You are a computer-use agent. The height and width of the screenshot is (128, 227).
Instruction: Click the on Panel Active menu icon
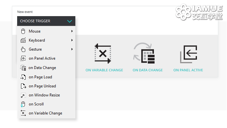(23, 58)
